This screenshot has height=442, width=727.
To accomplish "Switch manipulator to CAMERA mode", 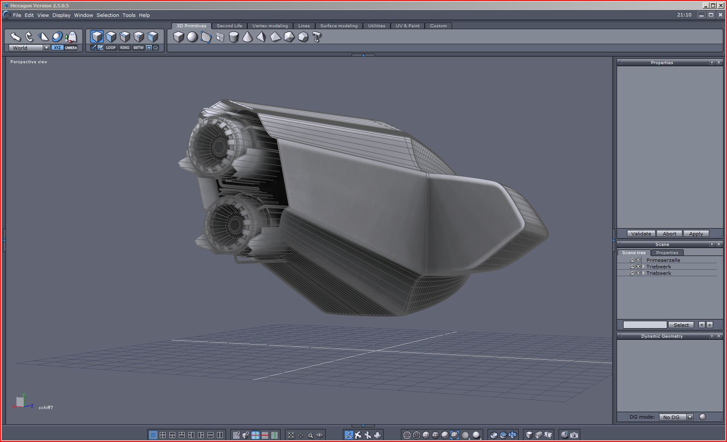I will point(71,48).
